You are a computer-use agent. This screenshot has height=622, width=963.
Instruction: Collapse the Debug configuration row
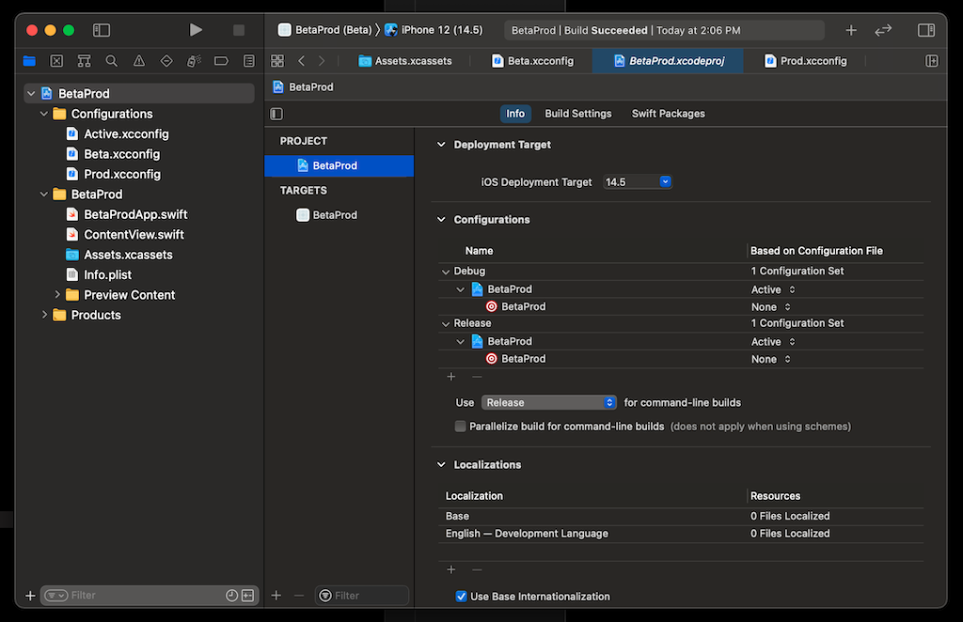tap(446, 272)
